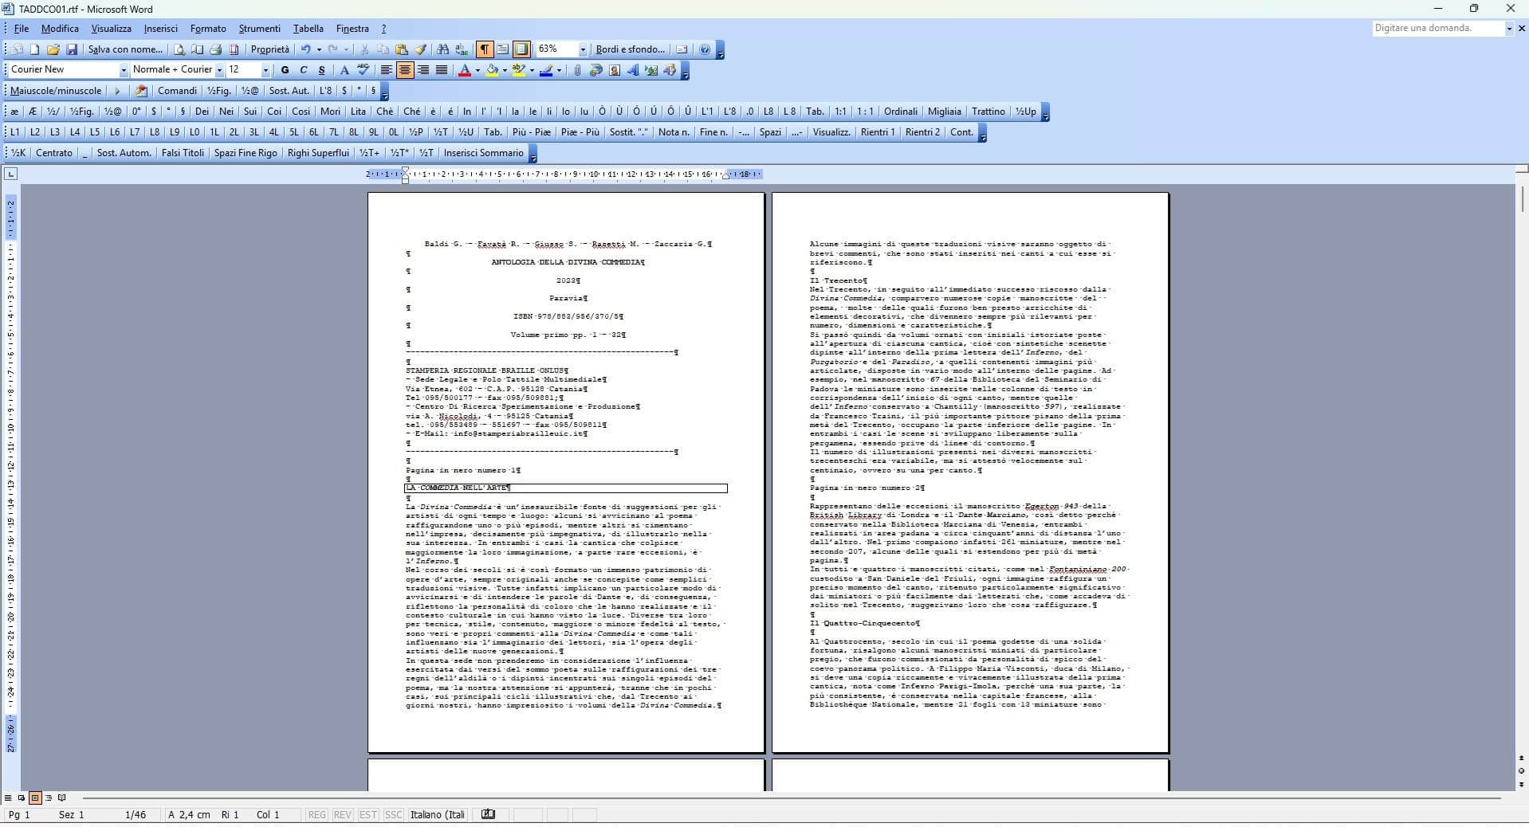Insert attachment paperclip icon
Screen dimensions: 1529x827
[x=578, y=70]
